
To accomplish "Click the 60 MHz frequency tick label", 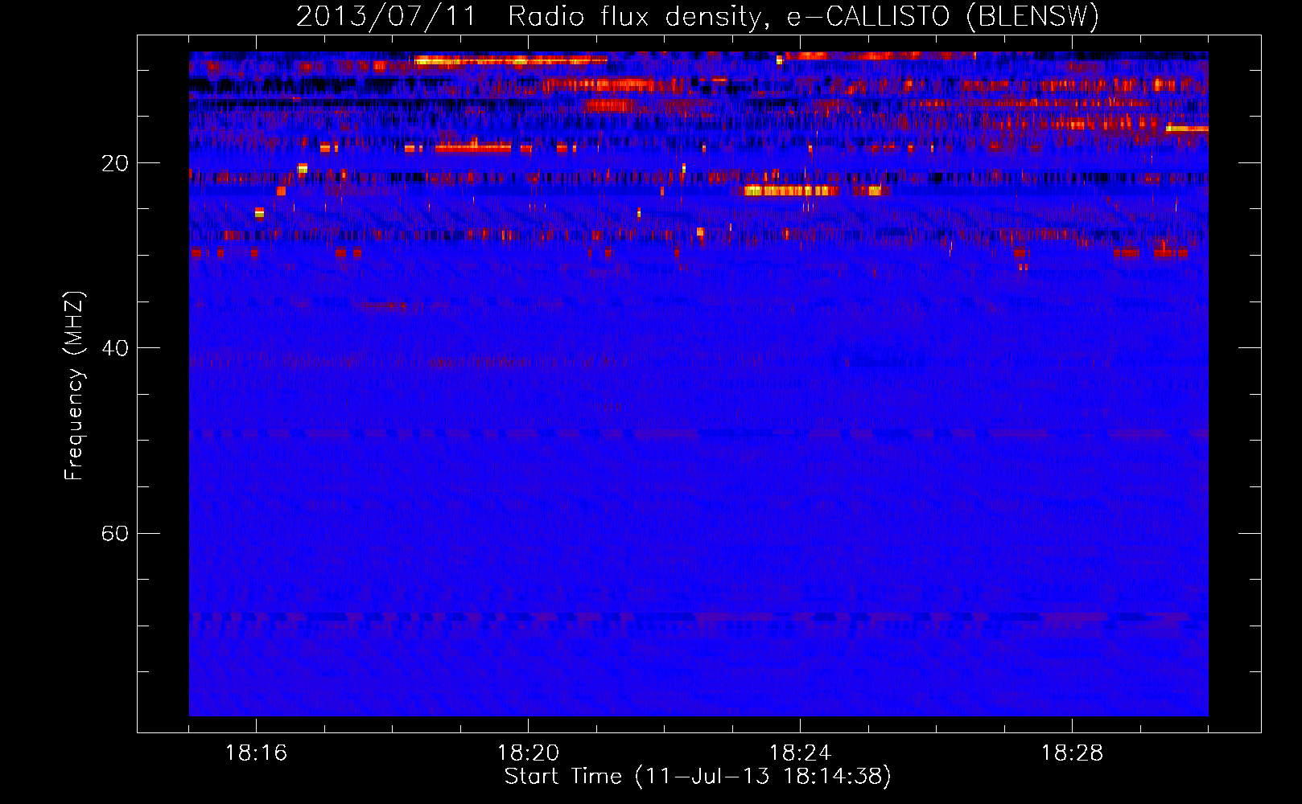I will (115, 533).
